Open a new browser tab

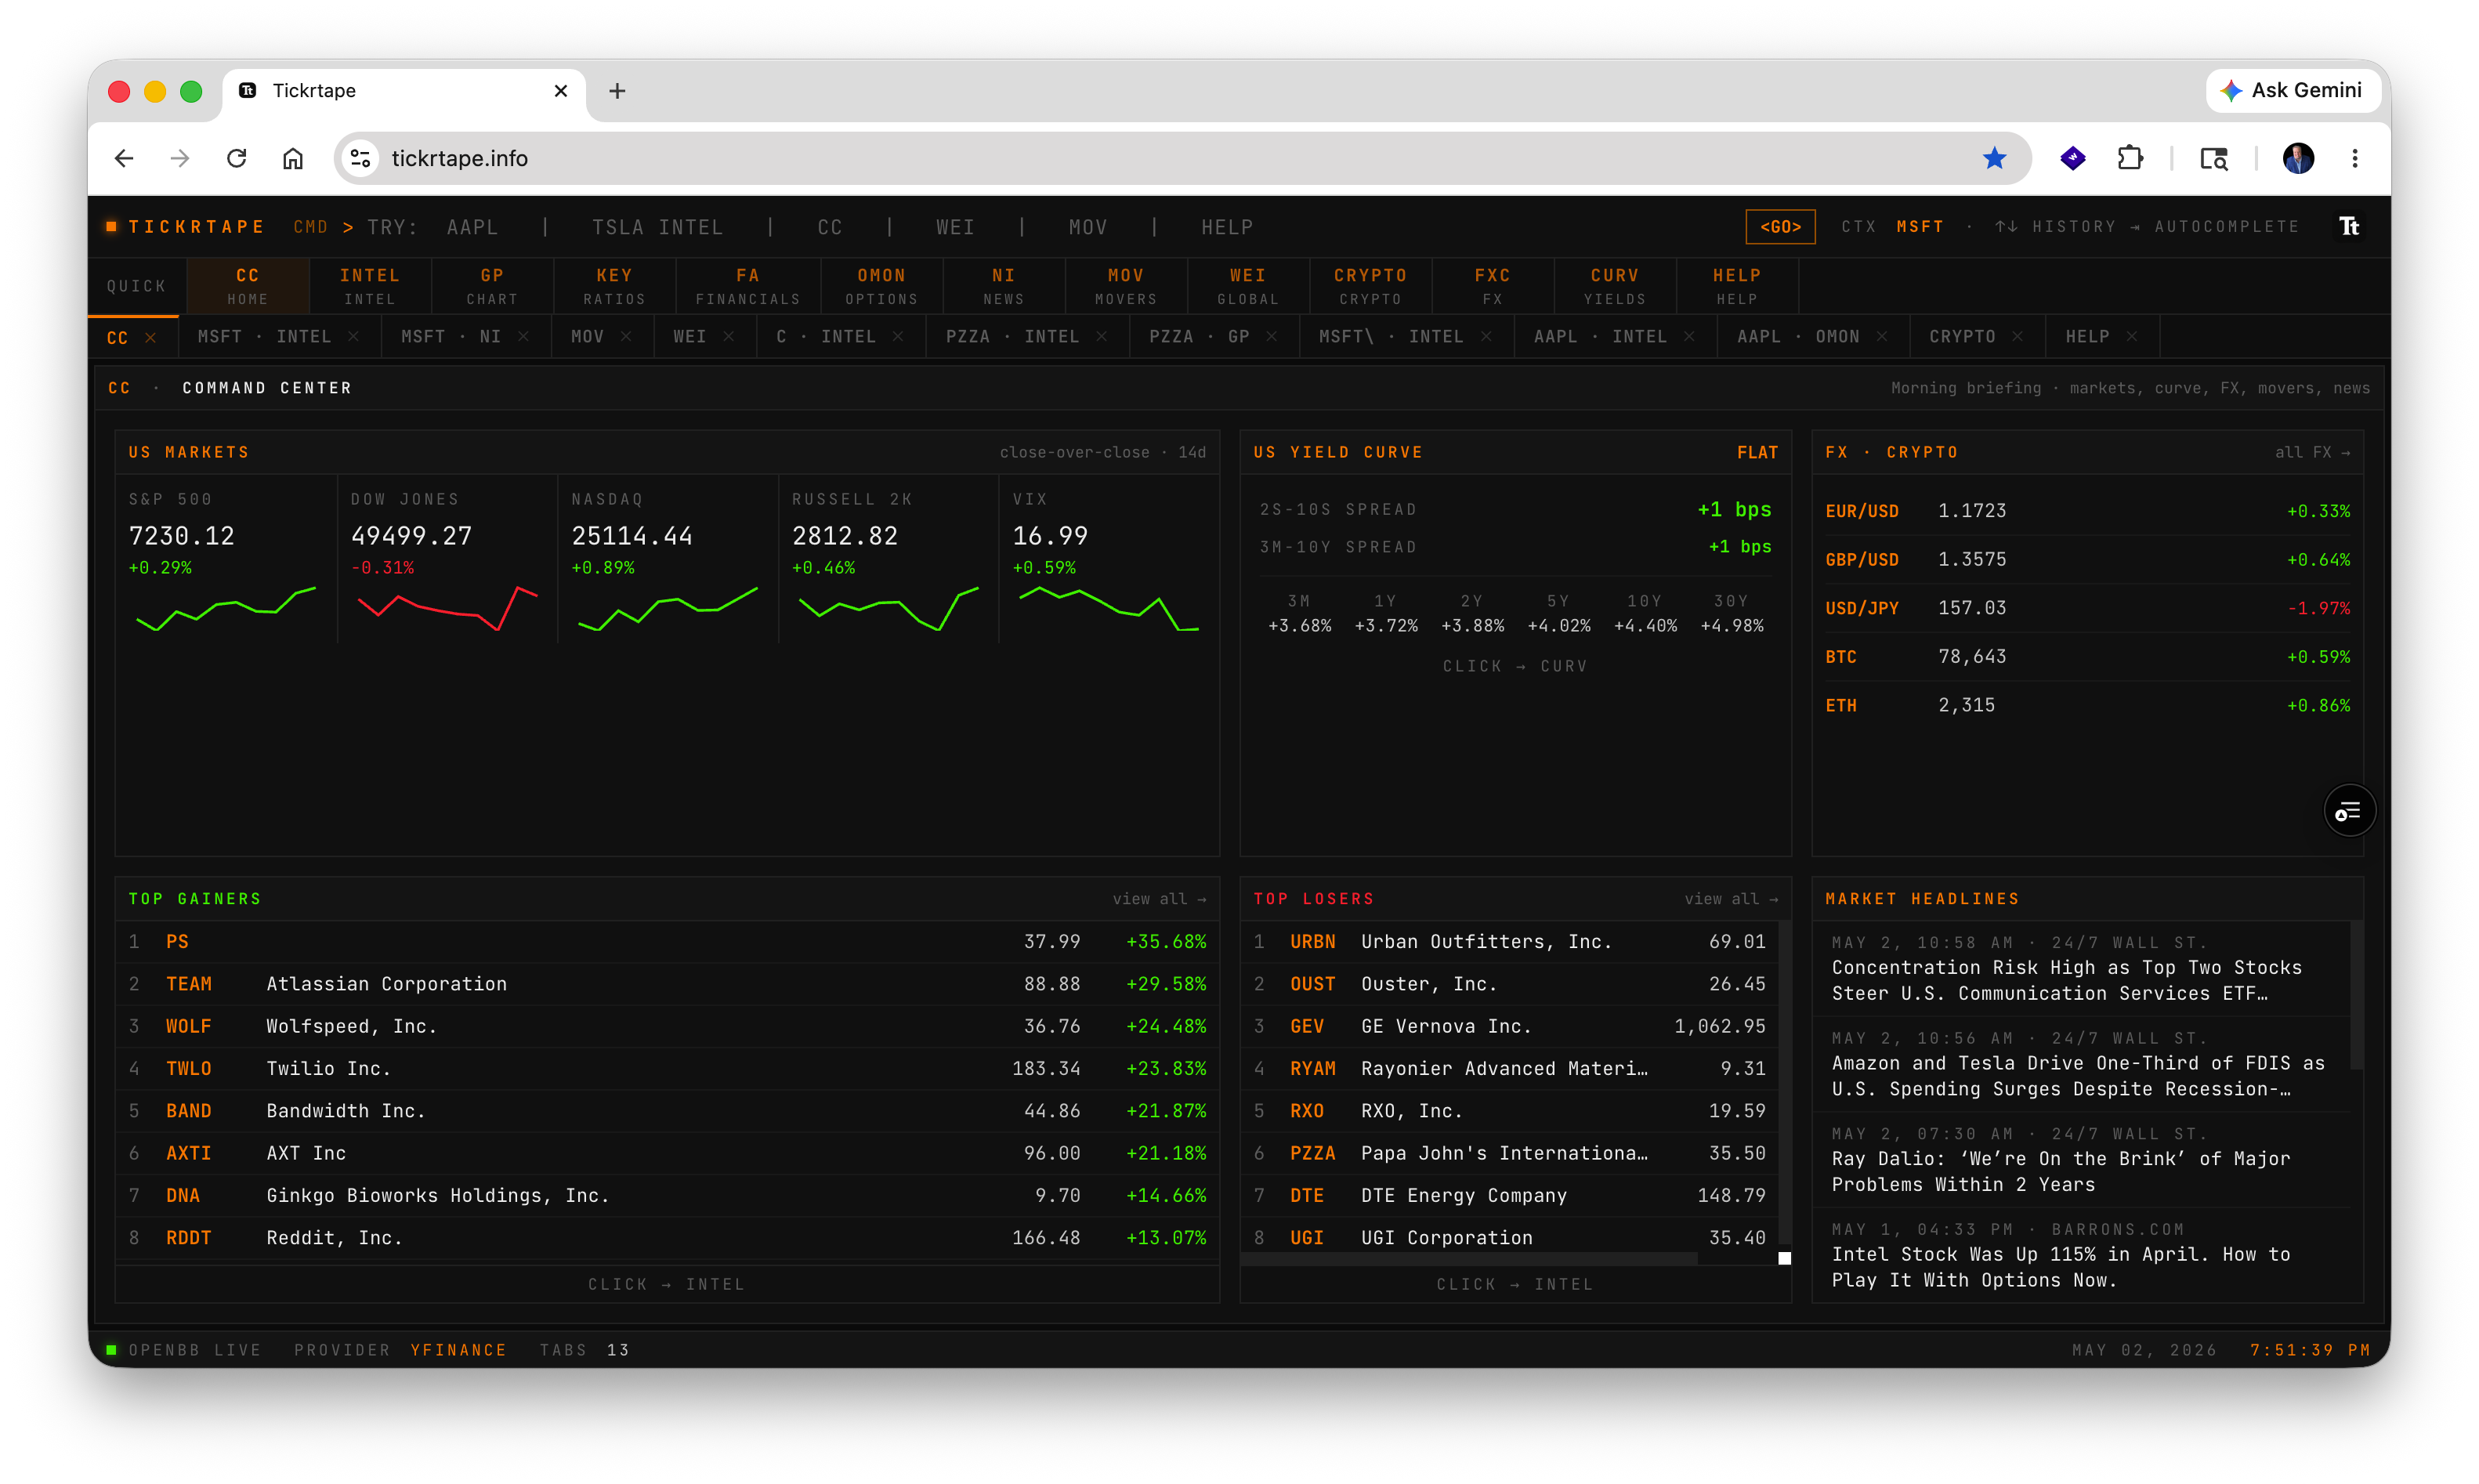click(617, 91)
